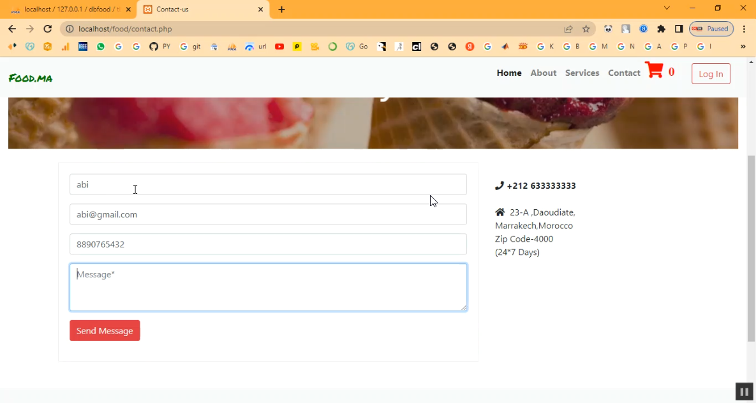Screen dimensions: 756x403
Task: Open the Google git bookmark
Action: tap(190, 47)
